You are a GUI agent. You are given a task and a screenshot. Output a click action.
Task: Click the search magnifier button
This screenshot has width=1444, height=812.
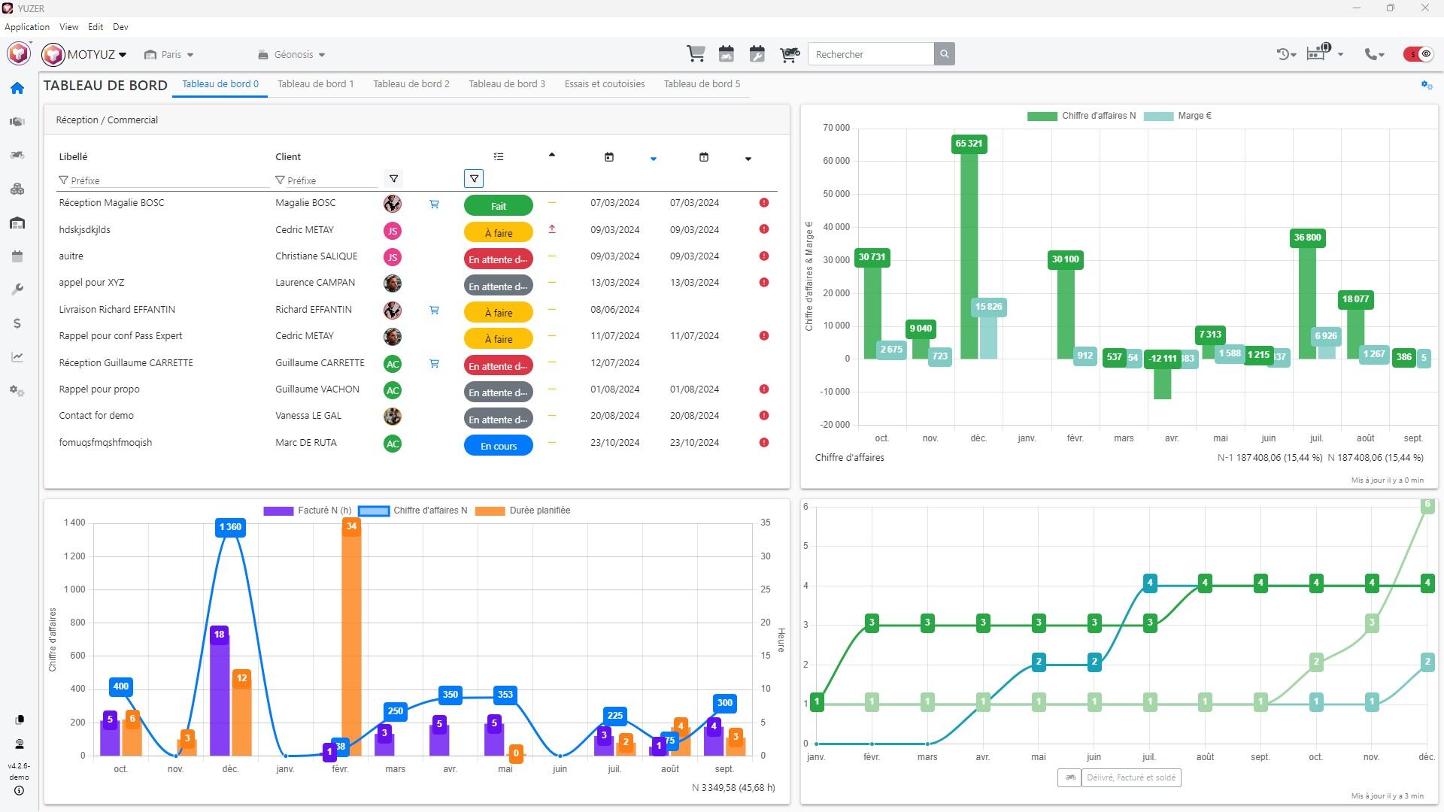tap(945, 54)
